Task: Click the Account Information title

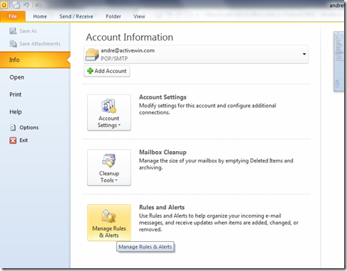Action: click(x=129, y=37)
